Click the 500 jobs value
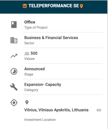Screen dimensions: 108x129 pyautogui.click(x=34, y=53)
